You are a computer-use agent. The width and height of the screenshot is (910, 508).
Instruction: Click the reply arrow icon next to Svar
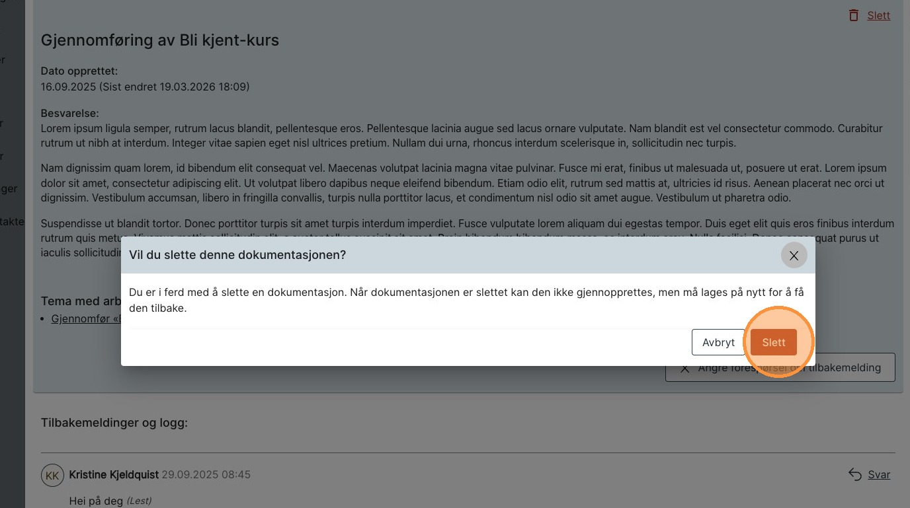(855, 474)
